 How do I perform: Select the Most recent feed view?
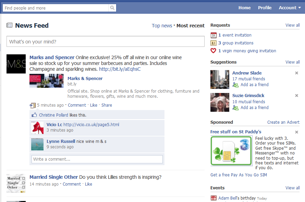pos(191,26)
